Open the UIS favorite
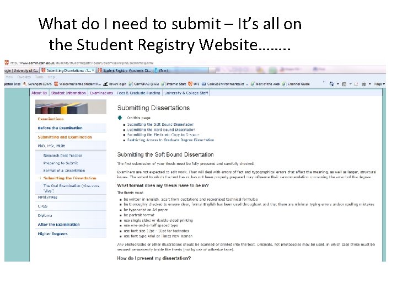Image resolution: width=397 pixels, height=298 pixels. tap(194, 84)
